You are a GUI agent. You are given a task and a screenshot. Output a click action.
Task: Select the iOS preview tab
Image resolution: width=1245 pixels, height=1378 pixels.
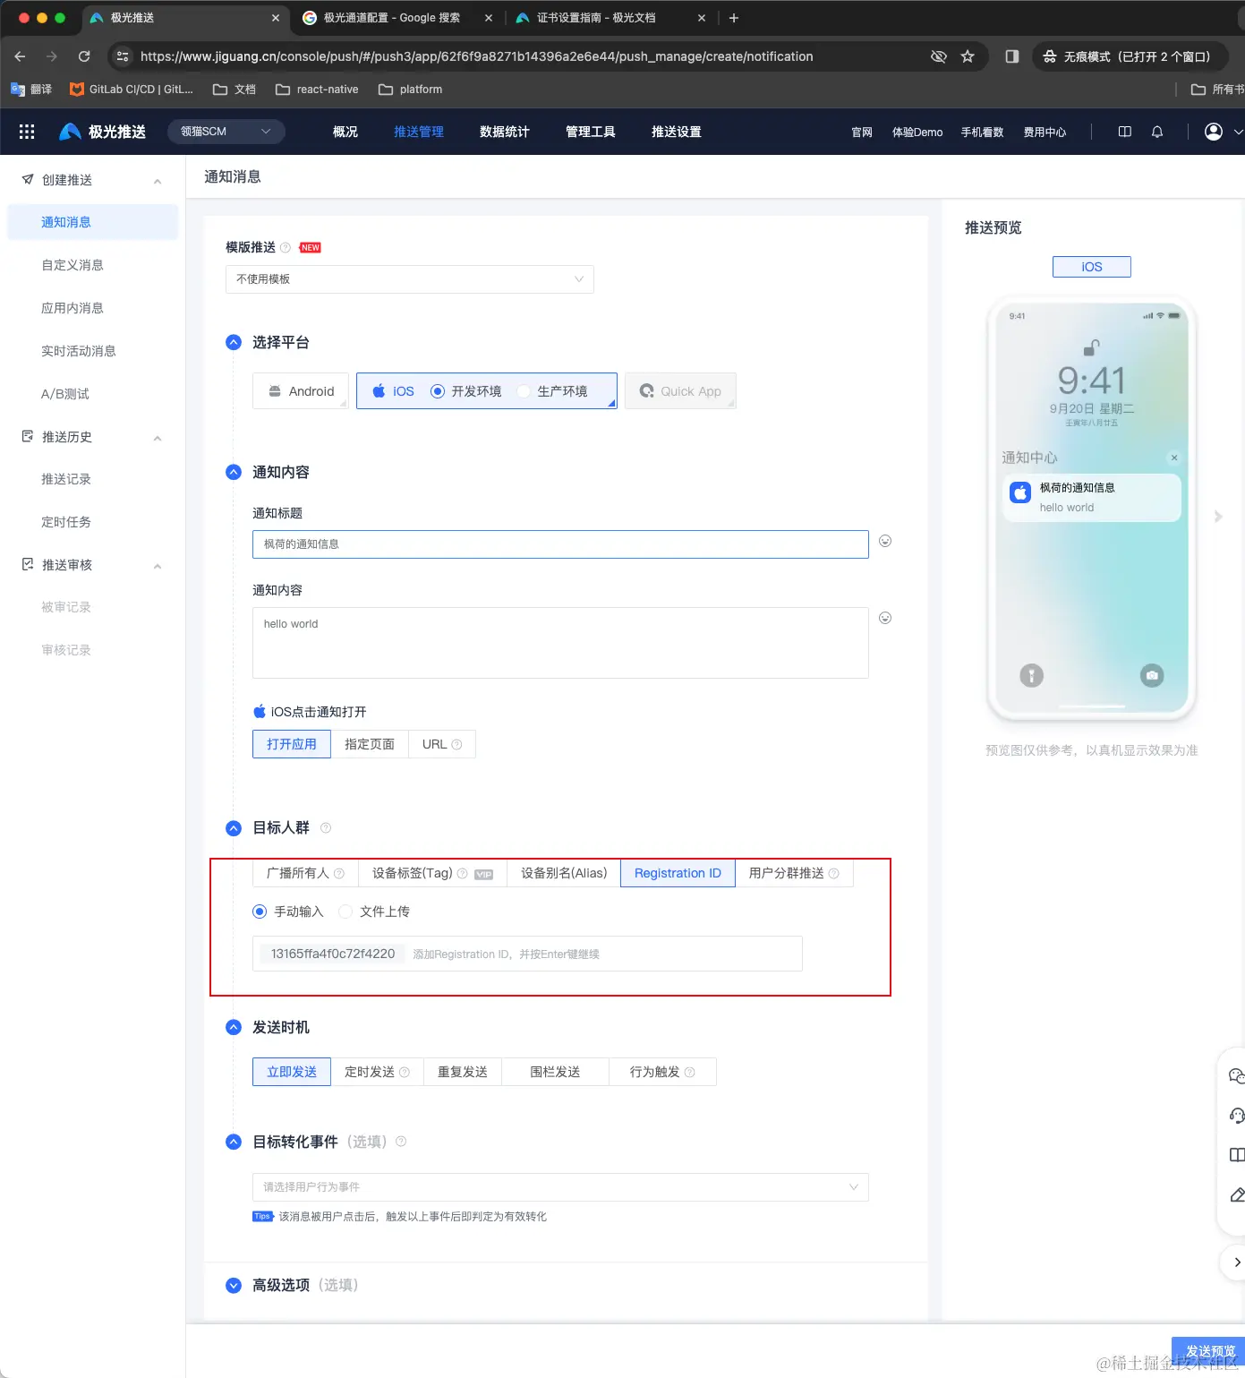1092,267
